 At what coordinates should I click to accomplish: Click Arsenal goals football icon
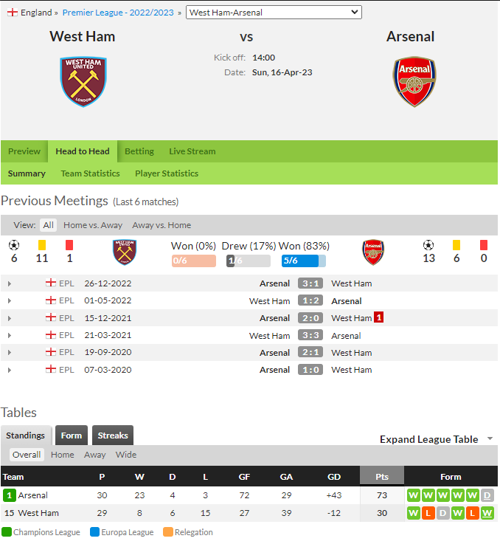click(428, 245)
